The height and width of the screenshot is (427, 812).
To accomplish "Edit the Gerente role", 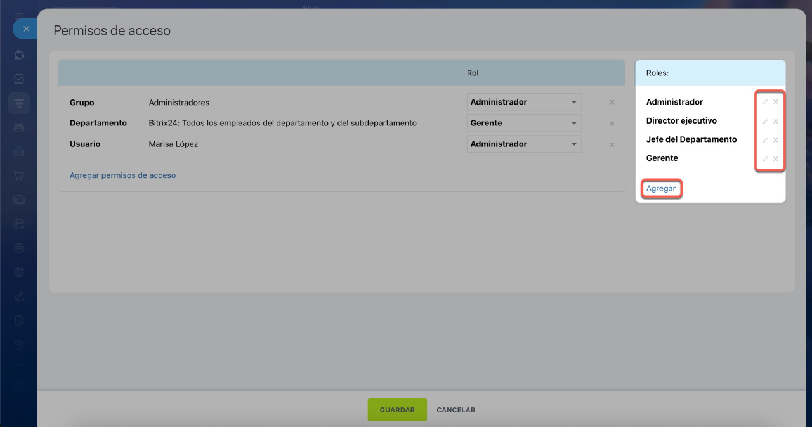I will click(x=765, y=158).
